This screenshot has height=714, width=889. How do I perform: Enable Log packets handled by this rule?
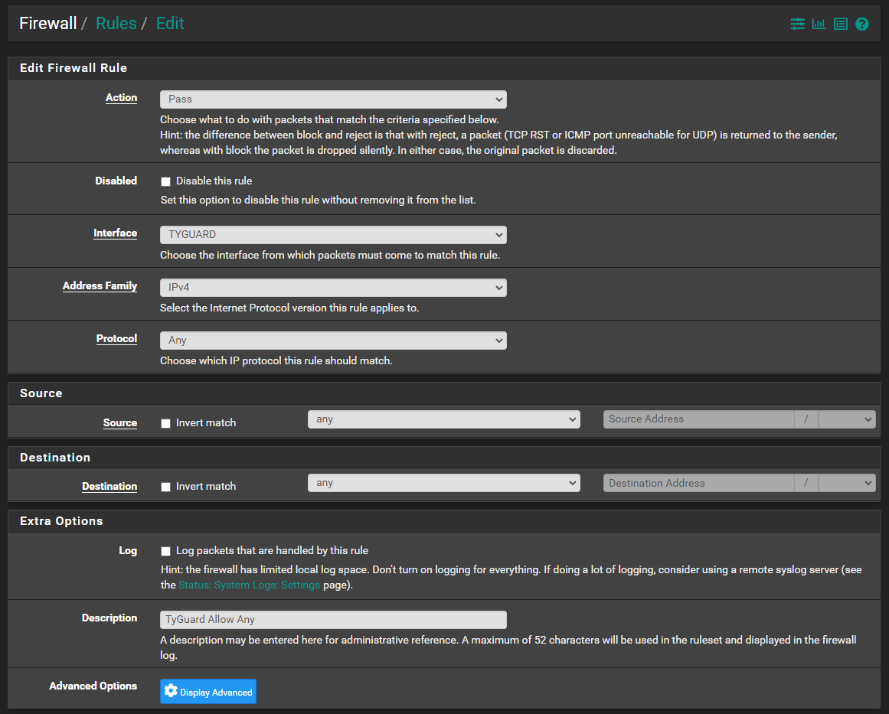[165, 551]
